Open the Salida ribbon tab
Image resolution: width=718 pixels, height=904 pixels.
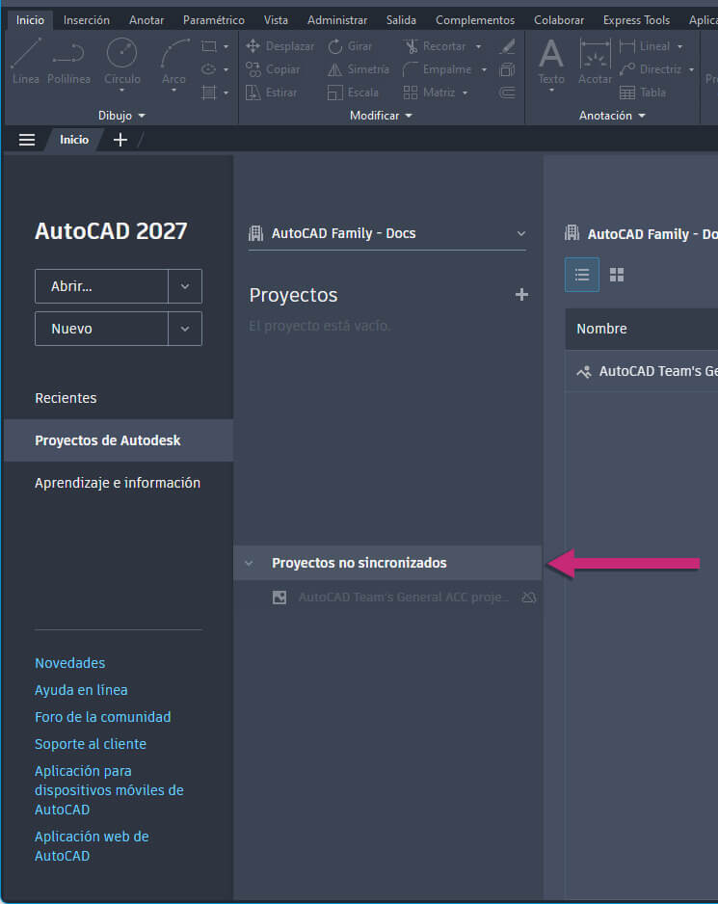(401, 20)
